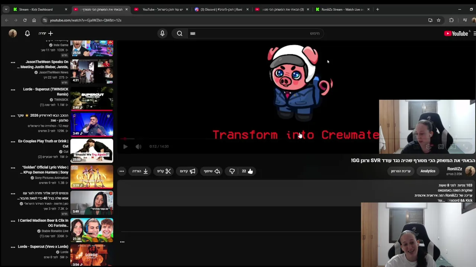476x267 pixels.
Task: Go to YouTube home via logo
Action: (456, 33)
